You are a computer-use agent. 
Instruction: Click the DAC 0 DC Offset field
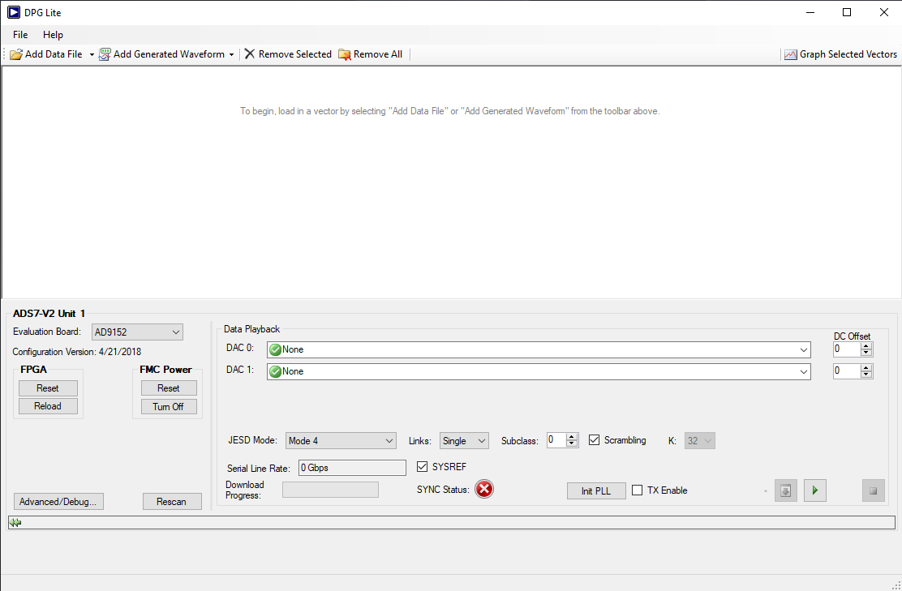(846, 349)
